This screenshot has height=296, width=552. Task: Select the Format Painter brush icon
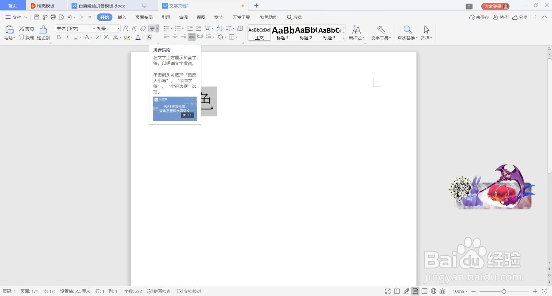point(43,30)
